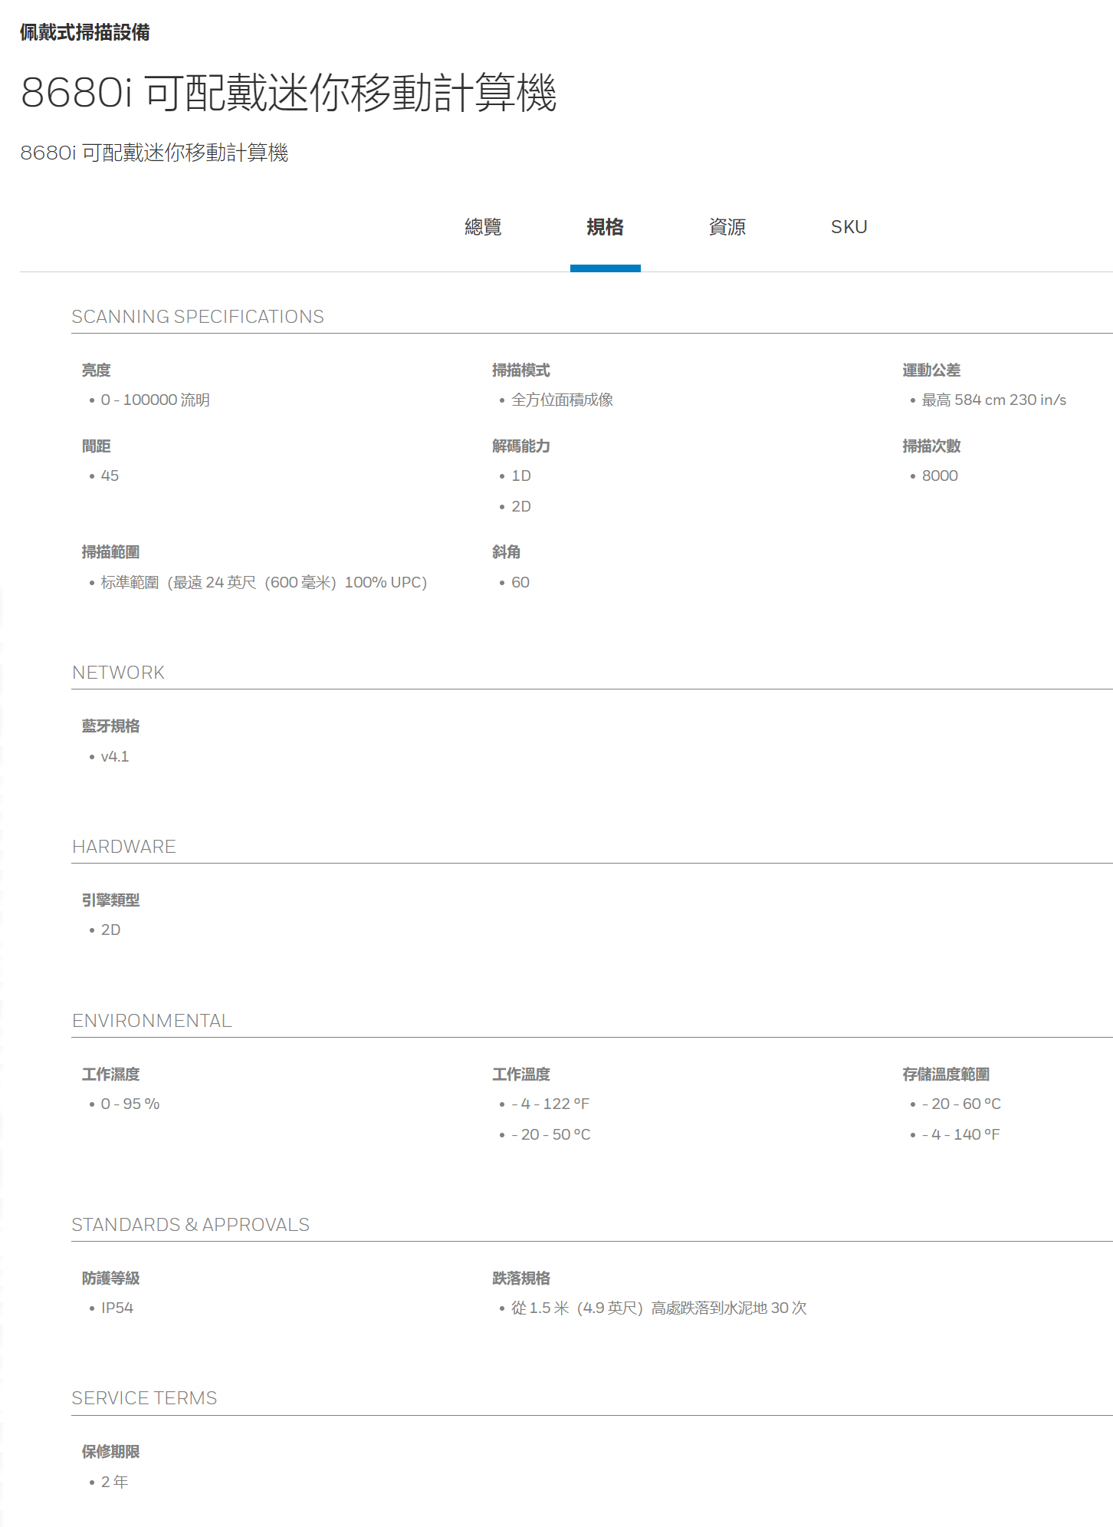Go to the SKU tab

point(849,227)
